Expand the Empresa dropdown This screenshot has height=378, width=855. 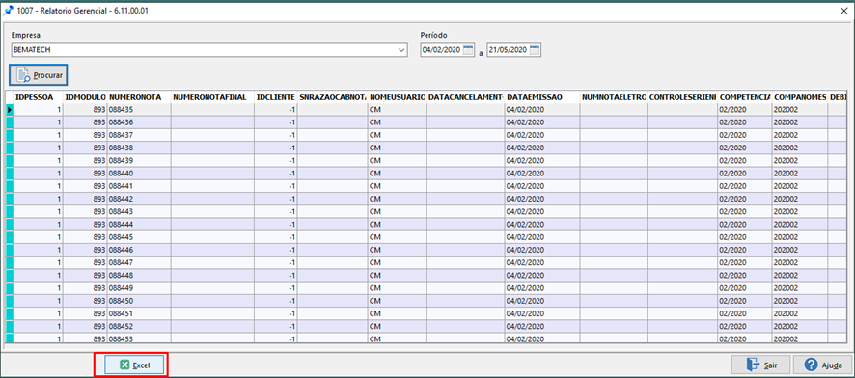tap(401, 50)
